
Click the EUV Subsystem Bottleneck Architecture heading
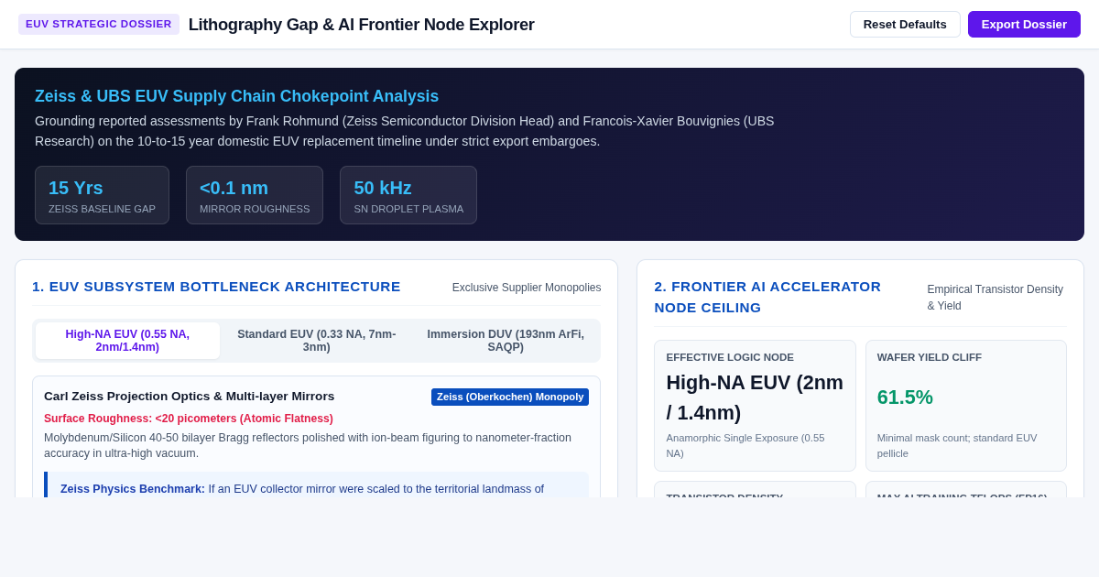click(x=216, y=287)
